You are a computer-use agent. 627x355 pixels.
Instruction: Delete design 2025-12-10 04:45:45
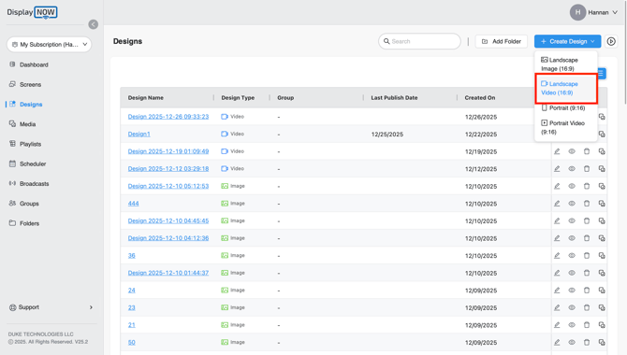point(587,220)
